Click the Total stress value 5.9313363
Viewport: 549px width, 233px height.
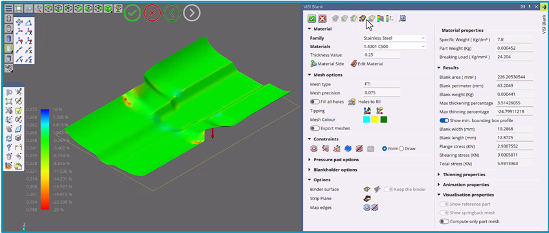click(x=515, y=164)
